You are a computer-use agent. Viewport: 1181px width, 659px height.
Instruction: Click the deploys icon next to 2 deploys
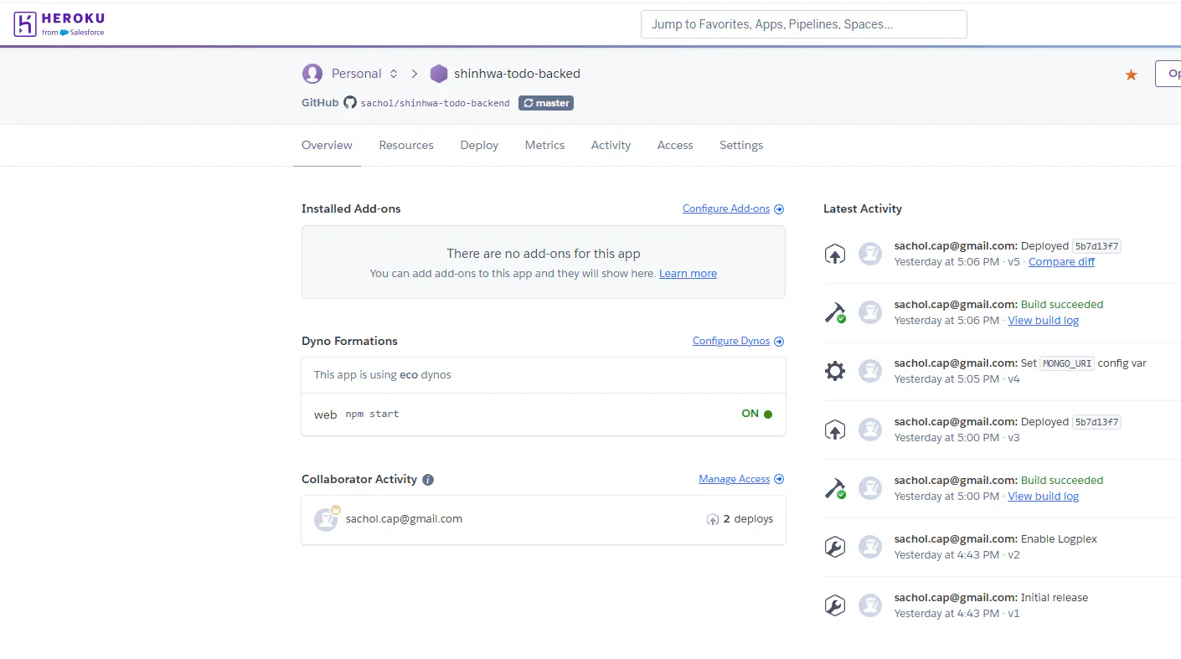click(x=713, y=519)
